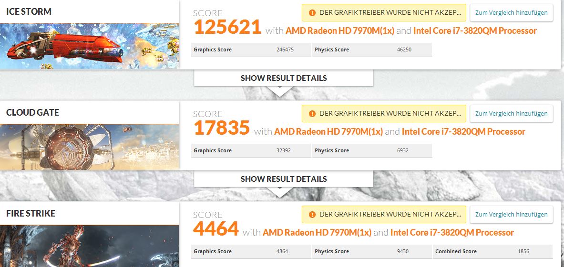The image size is (564, 267).
Task: Click Ice Storm physics score value 46250
Action: coord(404,50)
